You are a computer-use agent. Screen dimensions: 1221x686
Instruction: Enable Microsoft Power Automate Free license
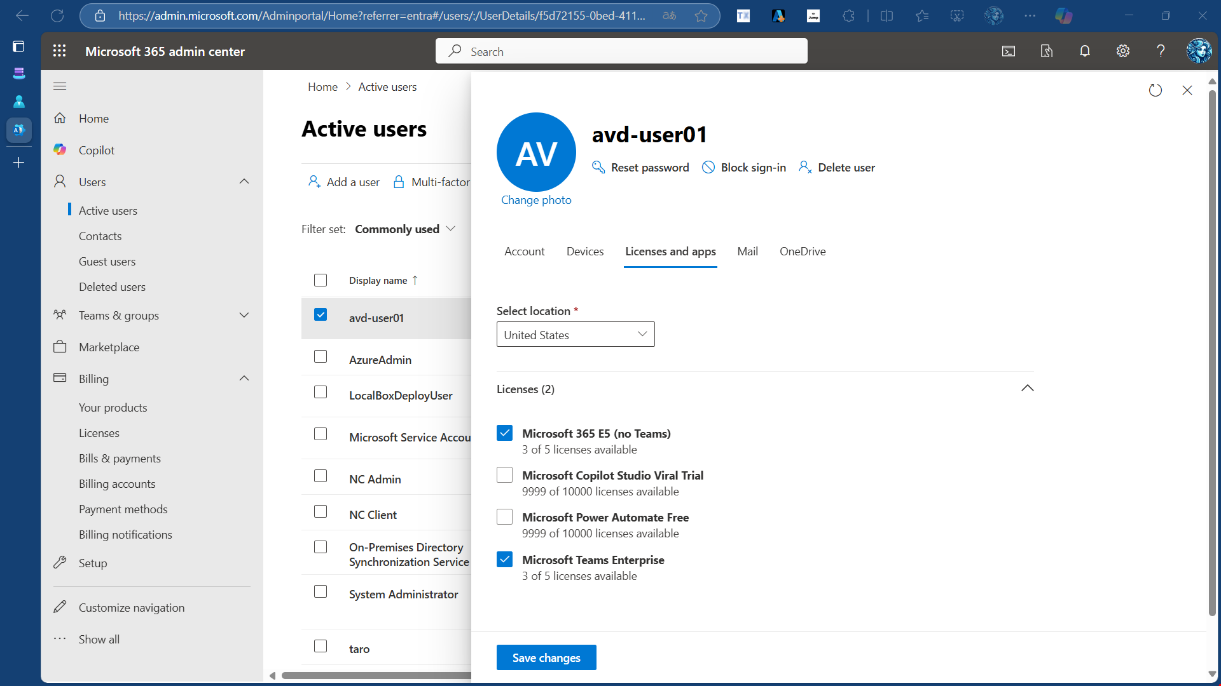tap(504, 517)
